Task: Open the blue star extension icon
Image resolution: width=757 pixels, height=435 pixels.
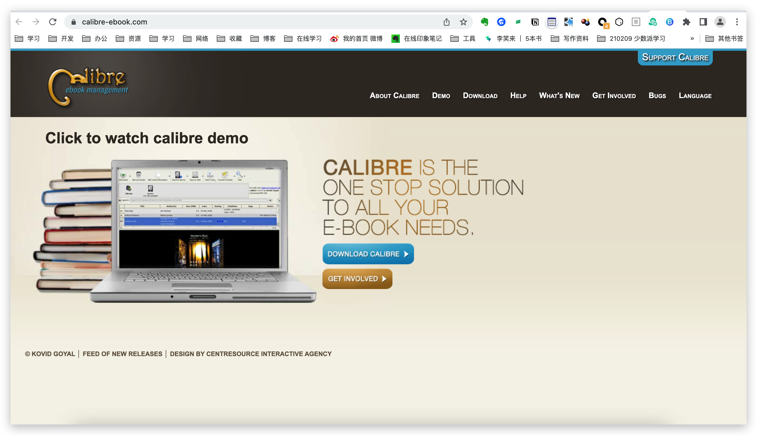Action: (x=568, y=22)
